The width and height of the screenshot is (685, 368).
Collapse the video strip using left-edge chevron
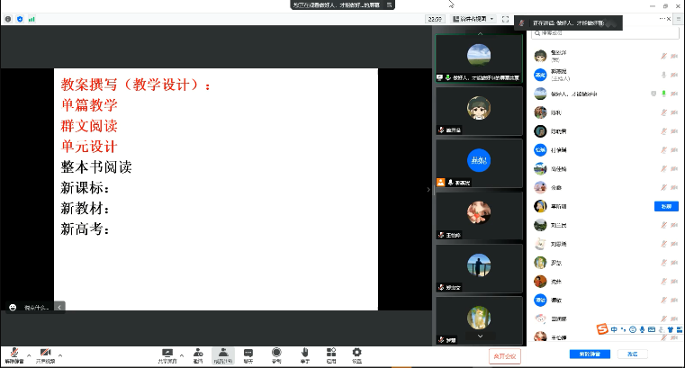click(x=428, y=189)
